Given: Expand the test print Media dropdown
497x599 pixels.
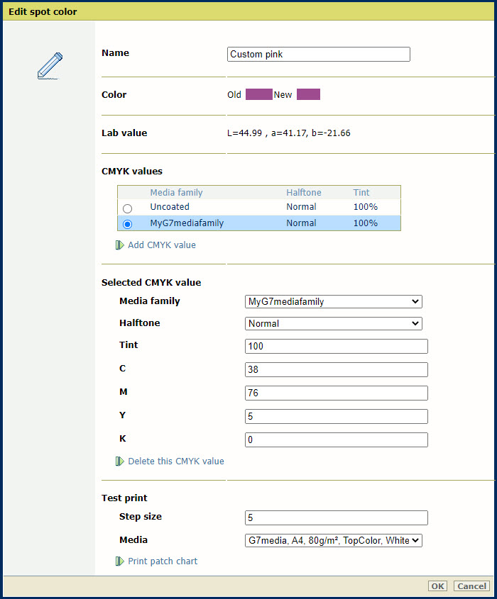Looking at the screenshot, I should (333, 541).
